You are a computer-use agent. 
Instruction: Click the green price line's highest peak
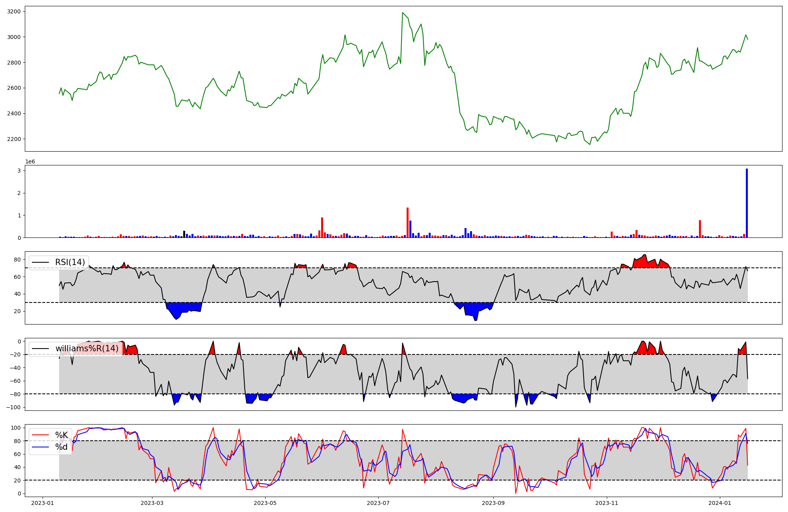coord(402,13)
